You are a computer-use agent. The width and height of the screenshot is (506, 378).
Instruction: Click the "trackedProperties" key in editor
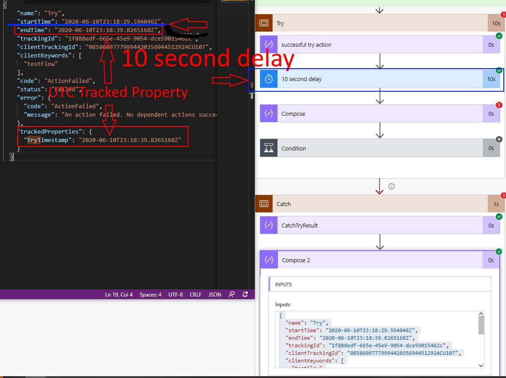[x=49, y=131]
